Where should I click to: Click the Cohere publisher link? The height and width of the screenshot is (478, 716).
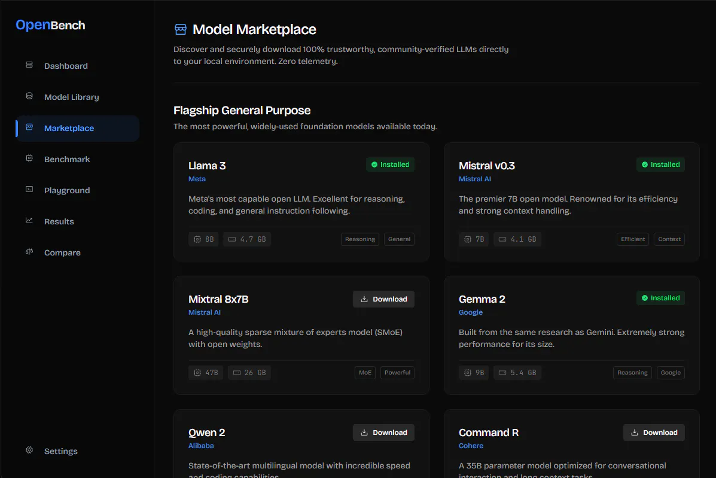pyautogui.click(x=471, y=446)
